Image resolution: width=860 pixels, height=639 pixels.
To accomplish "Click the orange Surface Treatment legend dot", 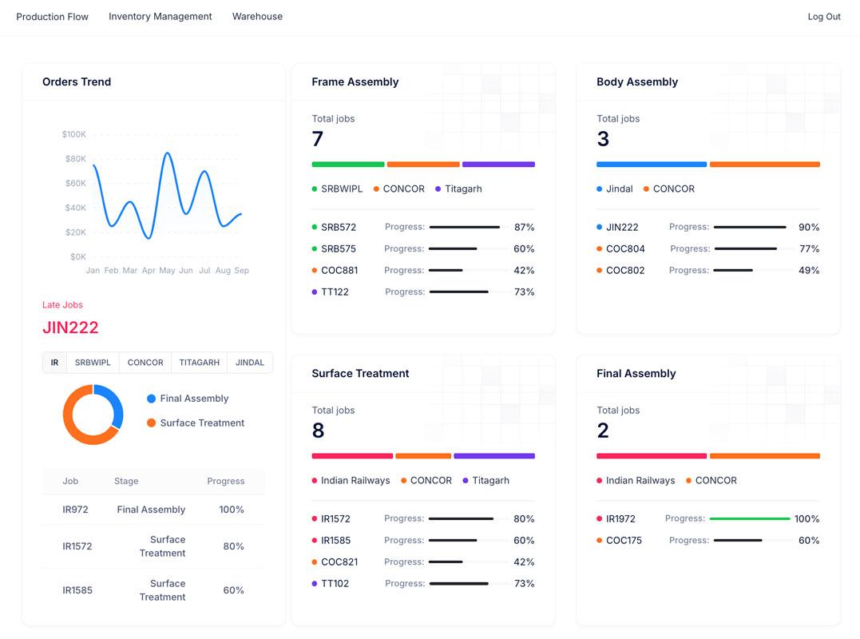I will [x=152, y=423].
